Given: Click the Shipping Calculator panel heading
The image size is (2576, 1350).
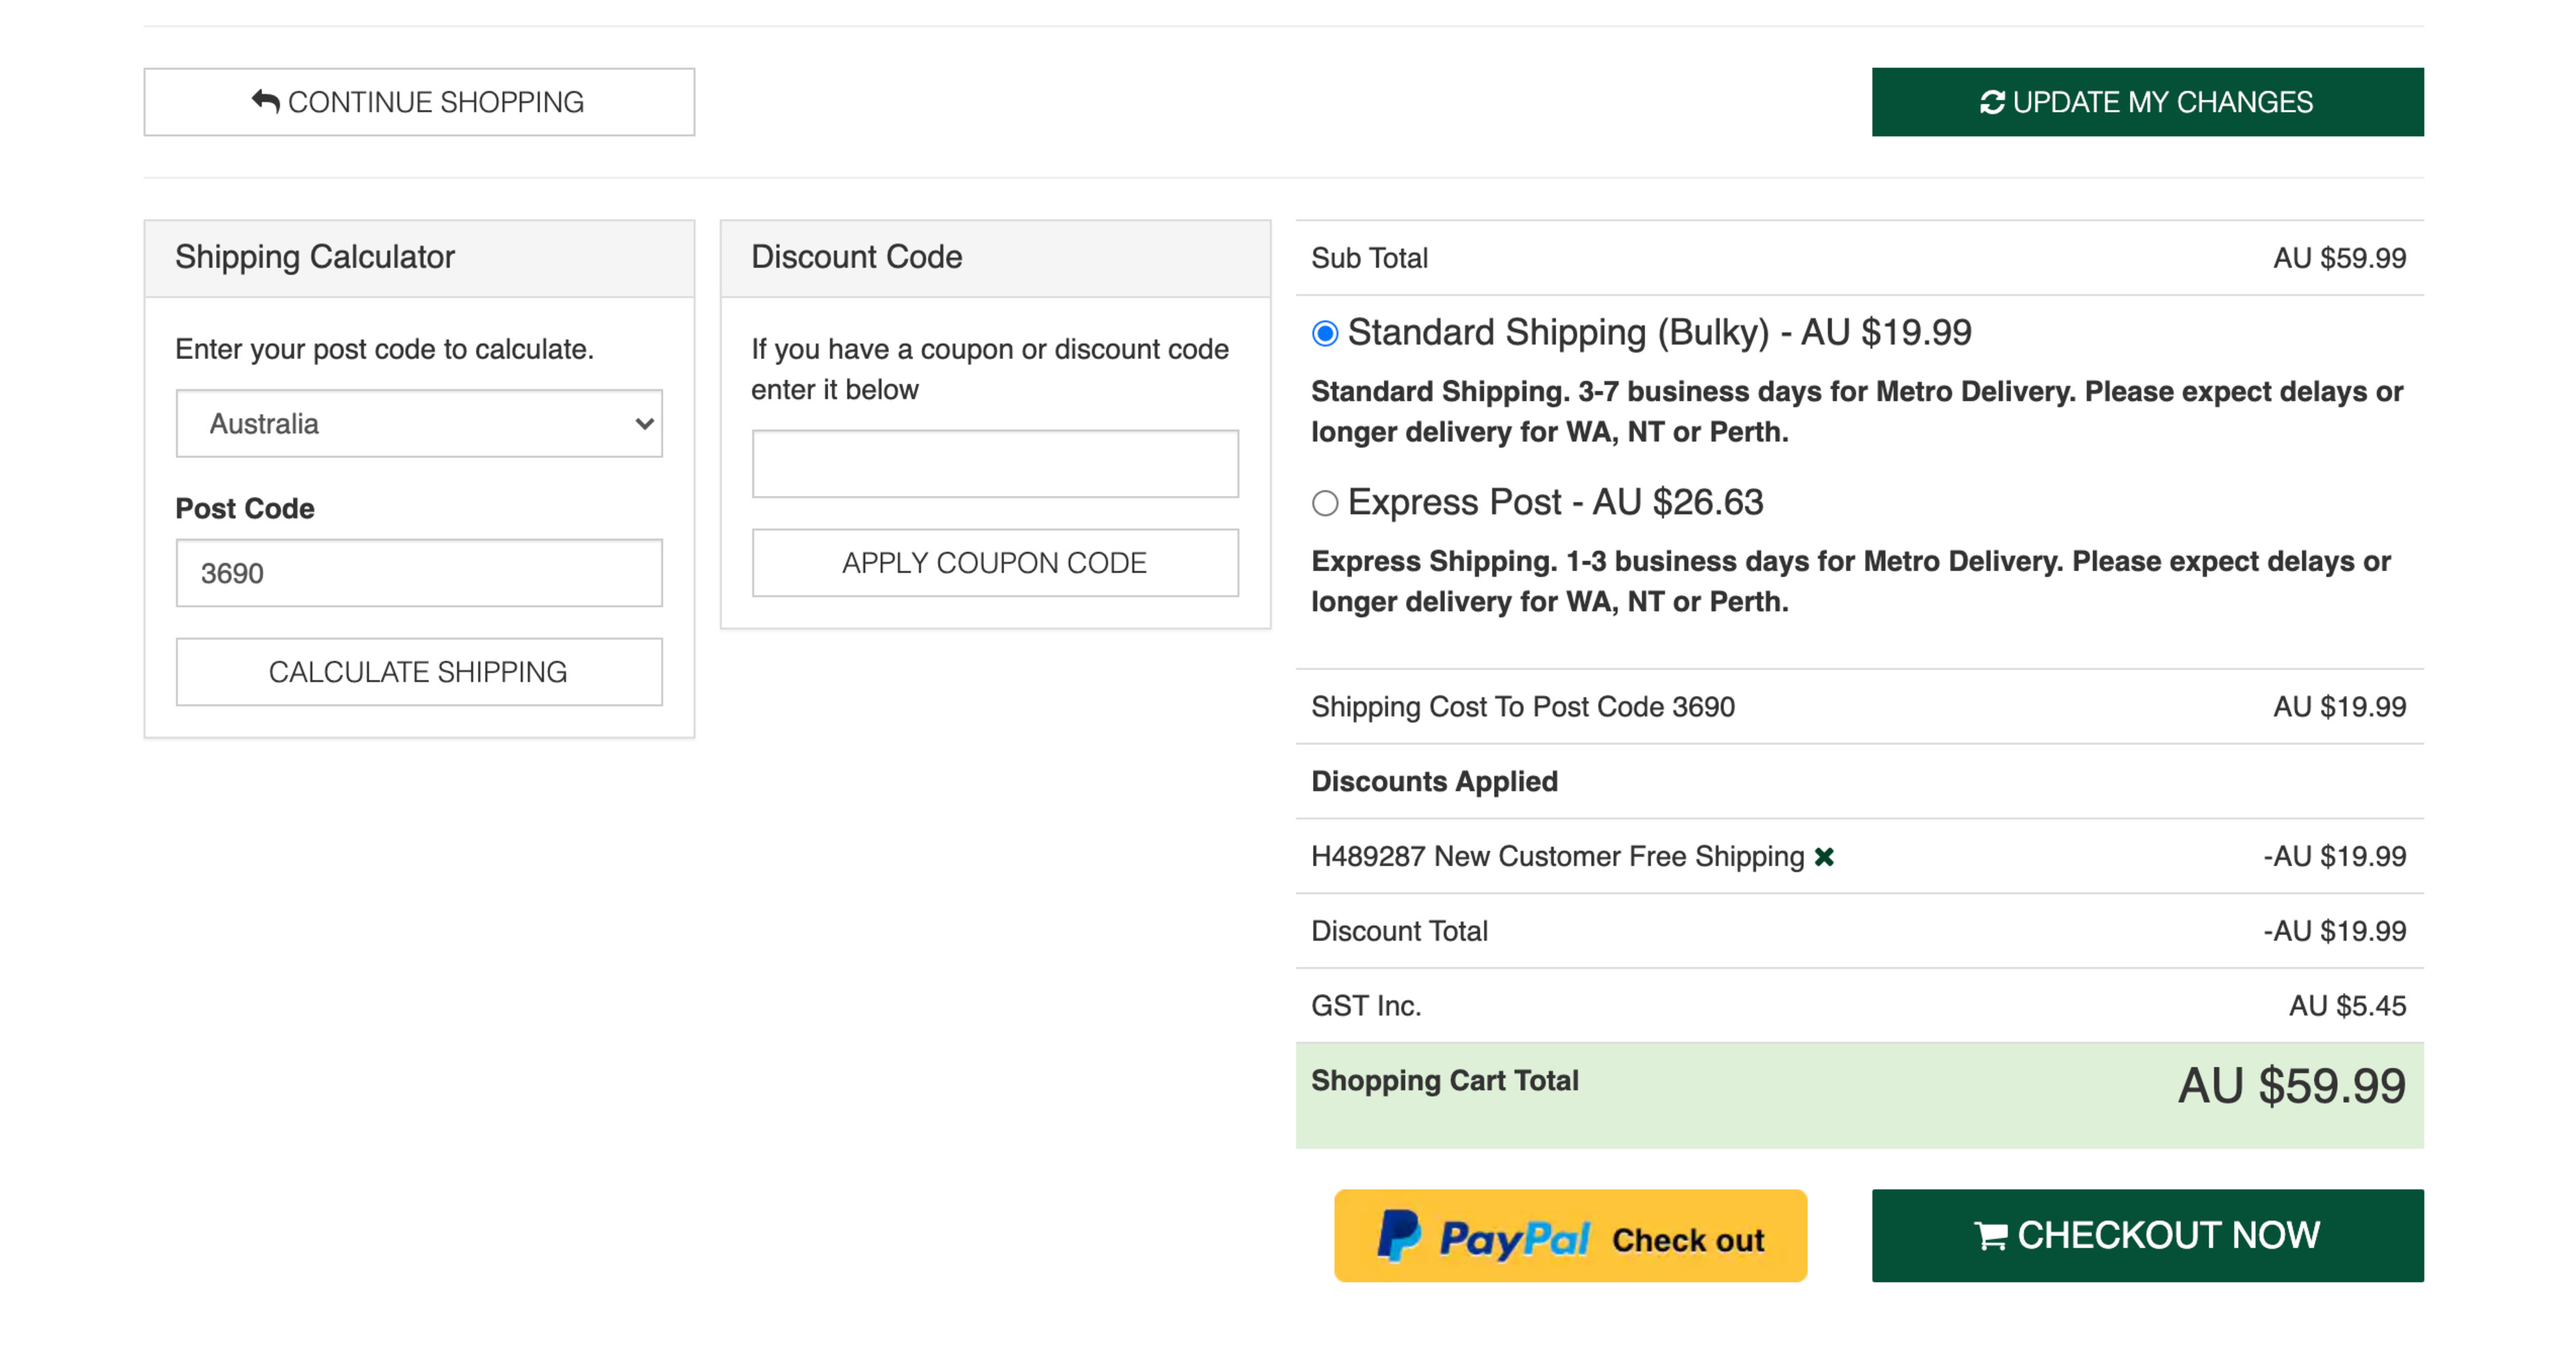Looking at the screenshot, I should (x=315, y=257).
